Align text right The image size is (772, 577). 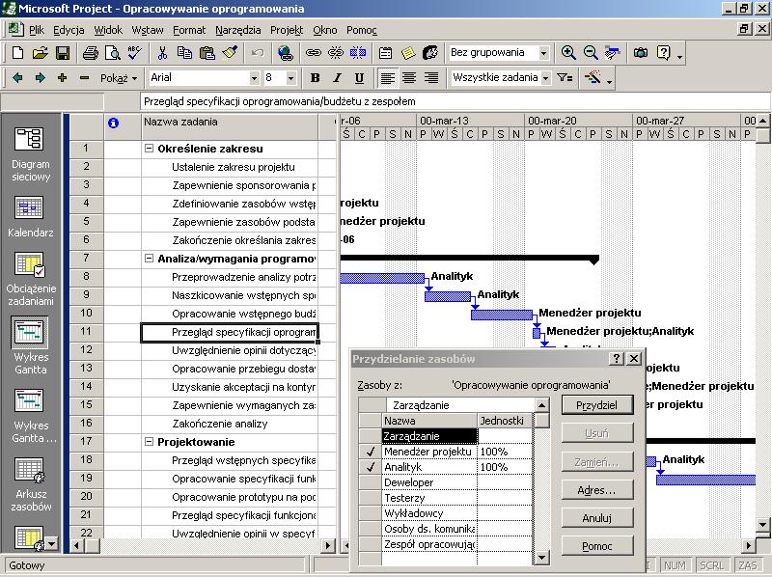point(431,78)
